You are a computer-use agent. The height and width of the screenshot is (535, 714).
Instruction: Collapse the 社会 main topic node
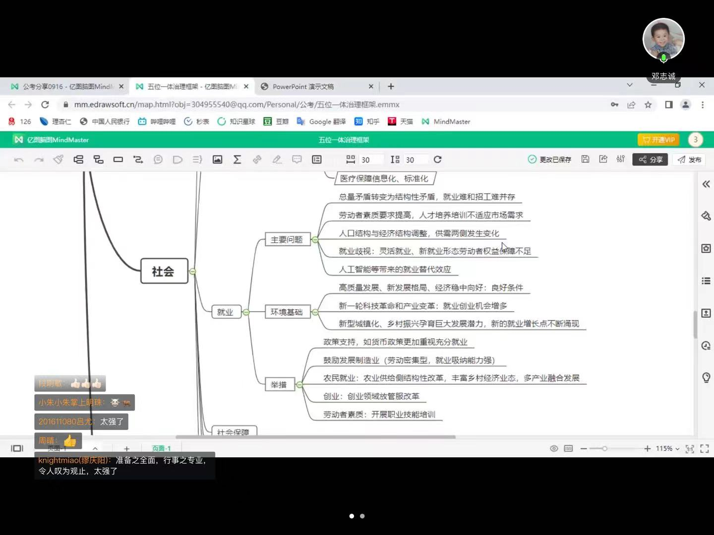tap(192, 271)
